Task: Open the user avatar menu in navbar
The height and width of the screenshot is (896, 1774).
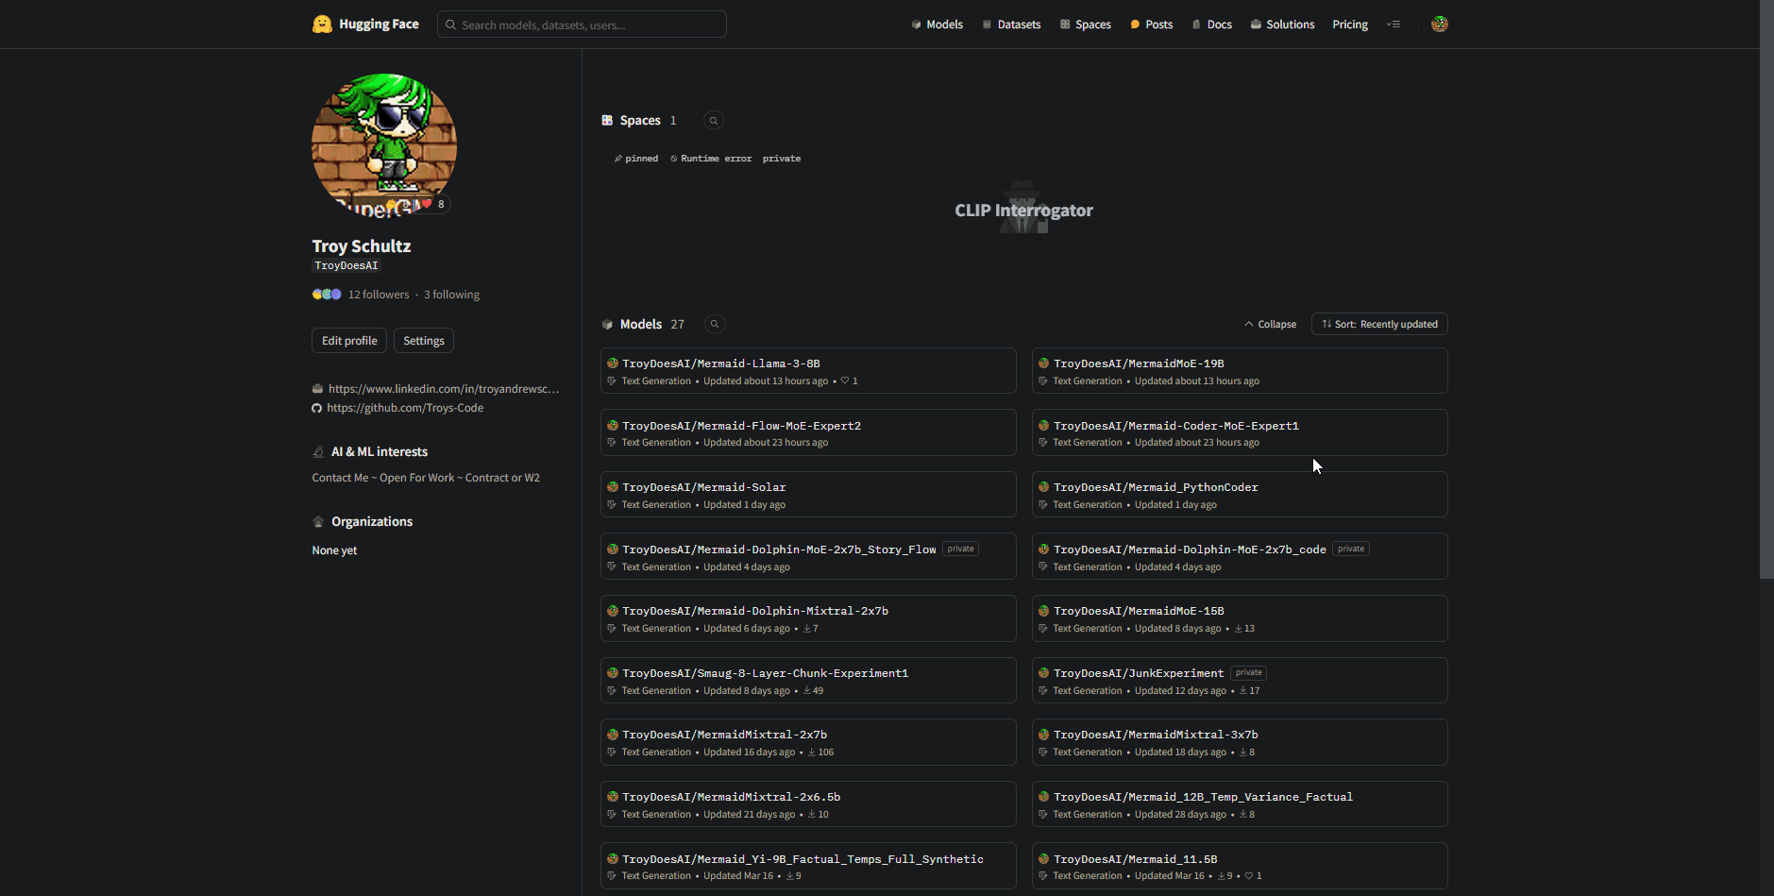Action: pos(1439,25)
